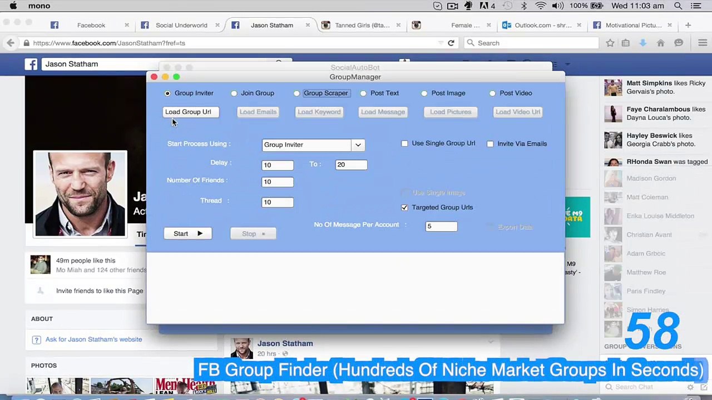712x400 pixels.
Task: Select the Post Video radio button
Action: 492,93
